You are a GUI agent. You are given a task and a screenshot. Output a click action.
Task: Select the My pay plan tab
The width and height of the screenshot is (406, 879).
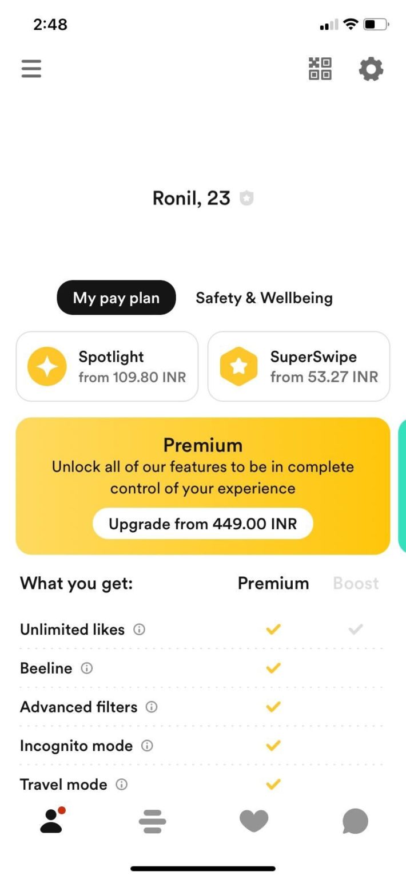[x=116, y=298]
